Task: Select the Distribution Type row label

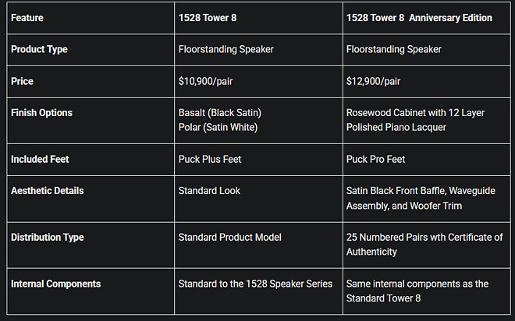Action: click(47, 237)
